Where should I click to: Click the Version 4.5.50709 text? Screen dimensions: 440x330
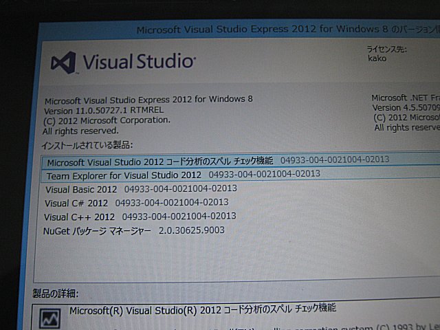click(406, 108)
